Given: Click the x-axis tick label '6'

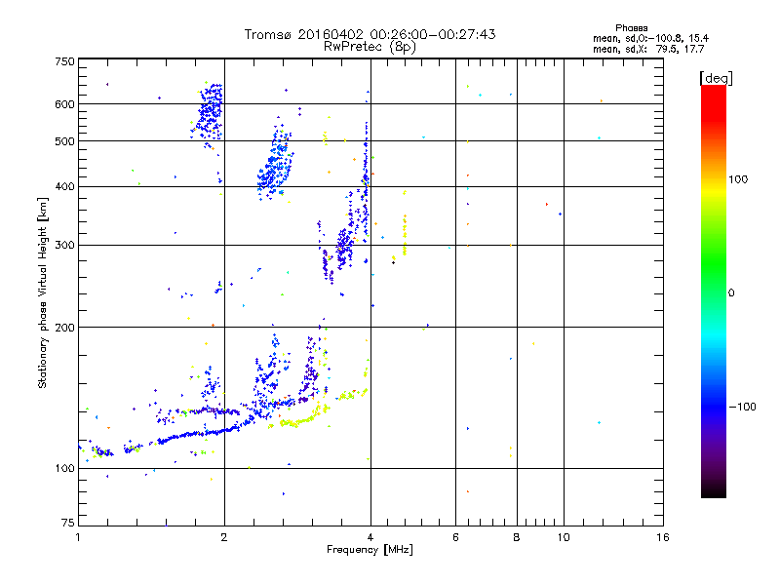Looking at the screenshot, I should pyautogui.click(x=455, y=537).
